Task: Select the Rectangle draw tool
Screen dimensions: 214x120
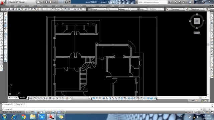Action: [2, 26]
